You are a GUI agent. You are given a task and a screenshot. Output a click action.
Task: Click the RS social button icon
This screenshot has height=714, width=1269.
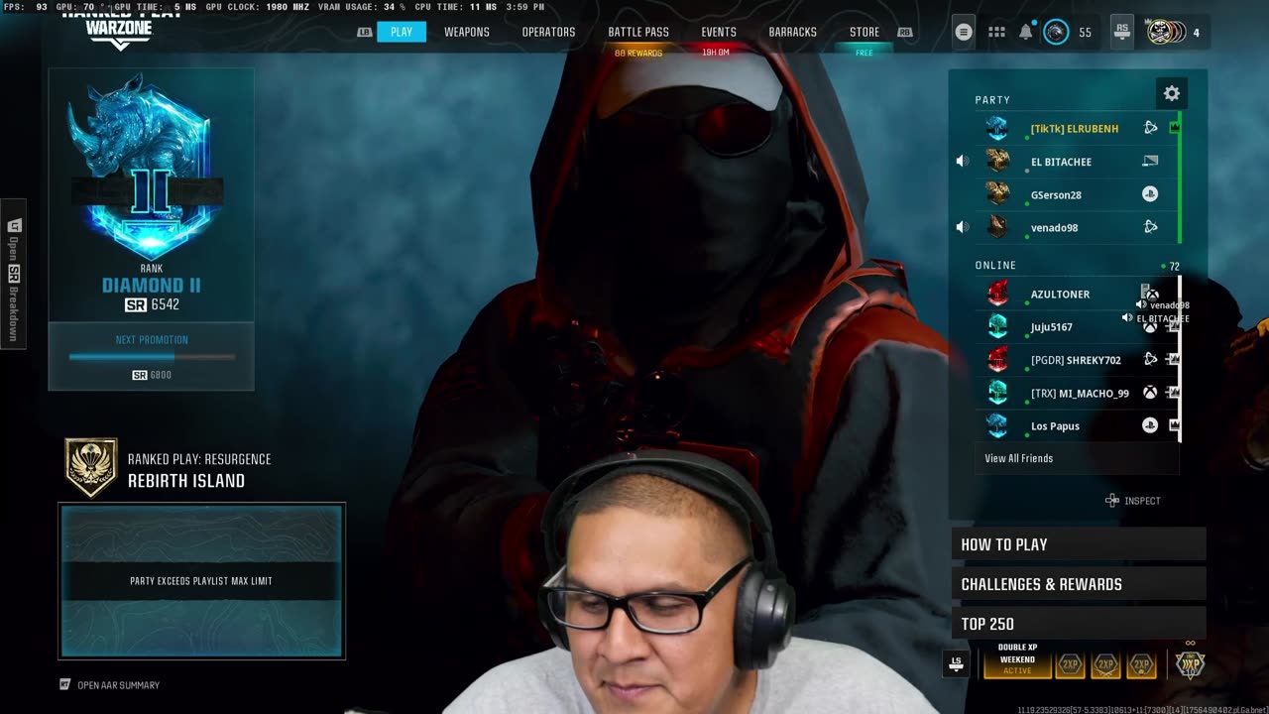(x=1121, y=32)
